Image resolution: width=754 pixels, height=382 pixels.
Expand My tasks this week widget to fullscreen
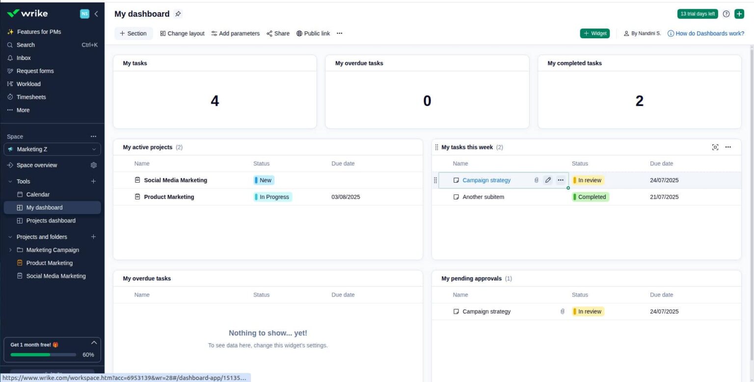coord(715,147)
